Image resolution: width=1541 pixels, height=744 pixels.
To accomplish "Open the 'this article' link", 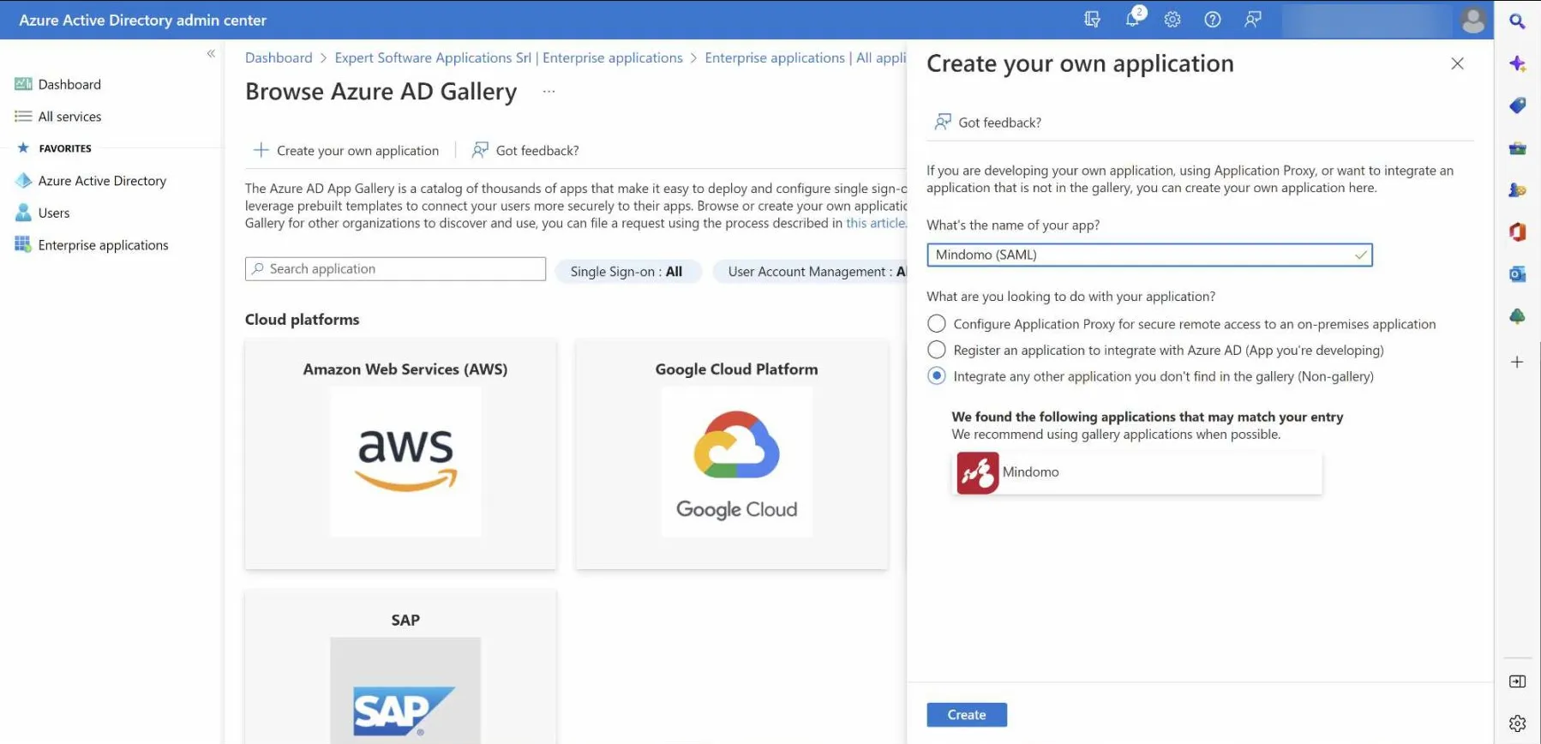I will click(875, 223).
